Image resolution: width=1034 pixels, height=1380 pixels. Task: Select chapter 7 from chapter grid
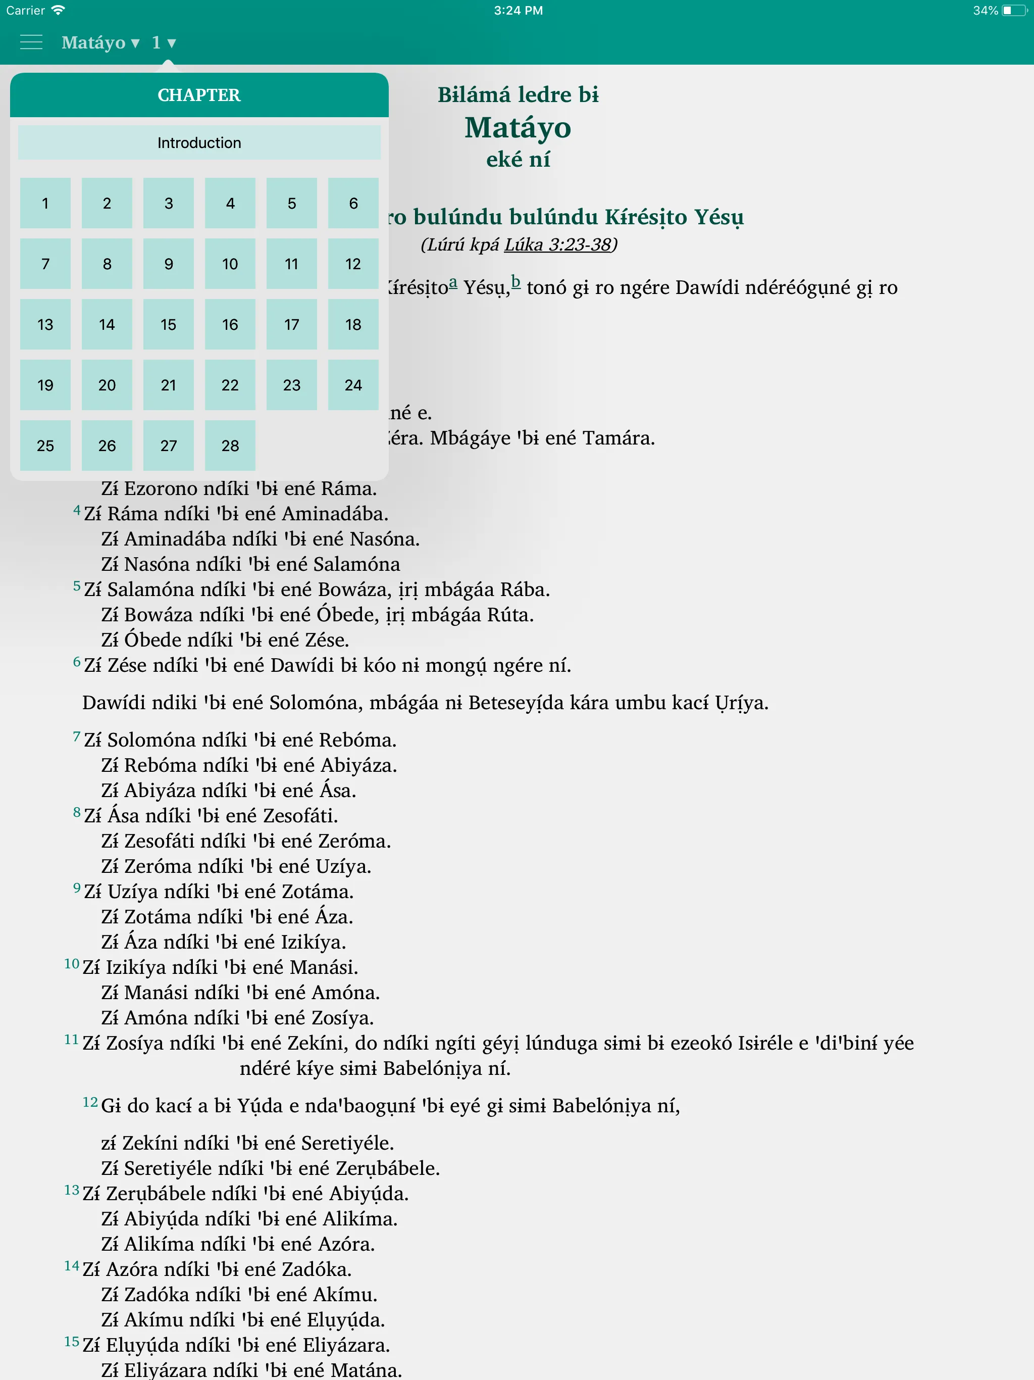(x=44, y=263)
